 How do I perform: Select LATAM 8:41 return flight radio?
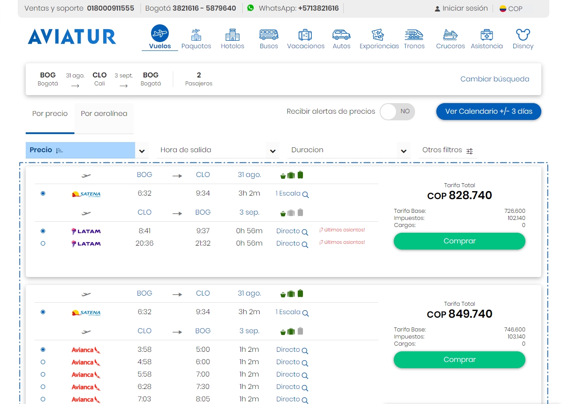pyautogui.click(x=43, y=231)
